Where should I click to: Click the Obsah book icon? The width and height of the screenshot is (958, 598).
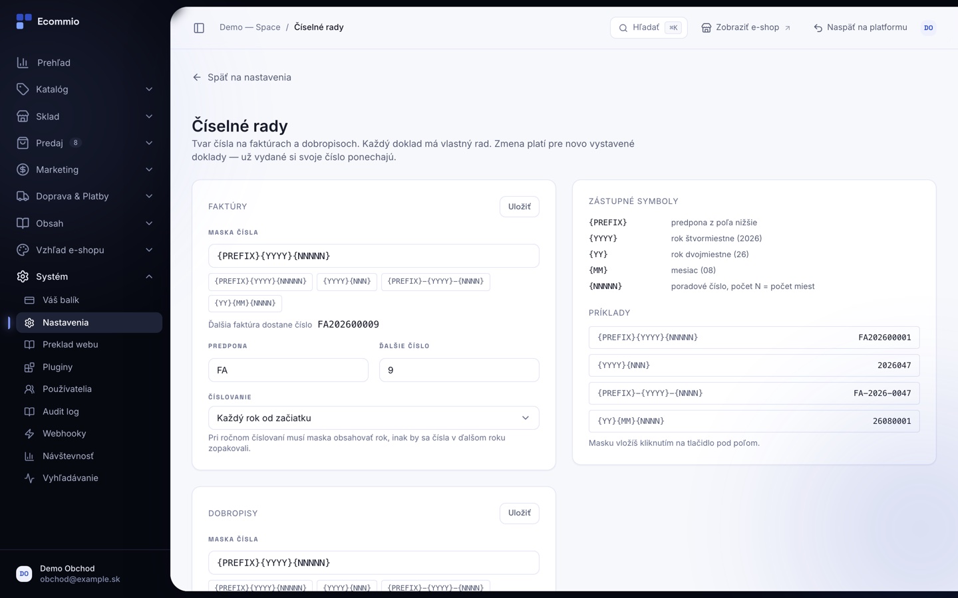click(x=23, y=223)
